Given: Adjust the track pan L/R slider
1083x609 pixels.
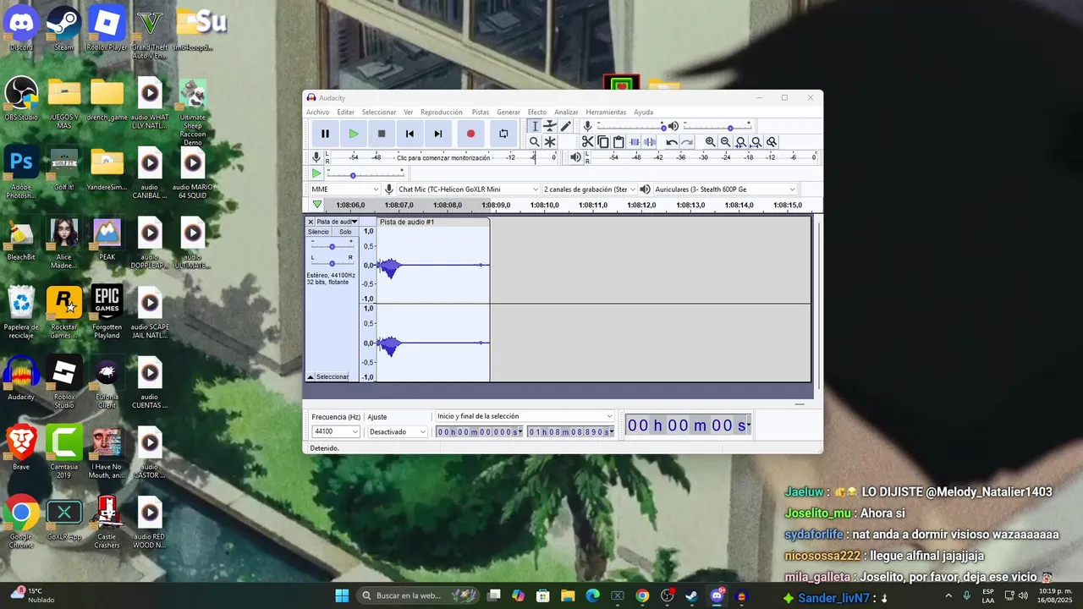Looking at the screenshot, I should (x=332, y=262).
